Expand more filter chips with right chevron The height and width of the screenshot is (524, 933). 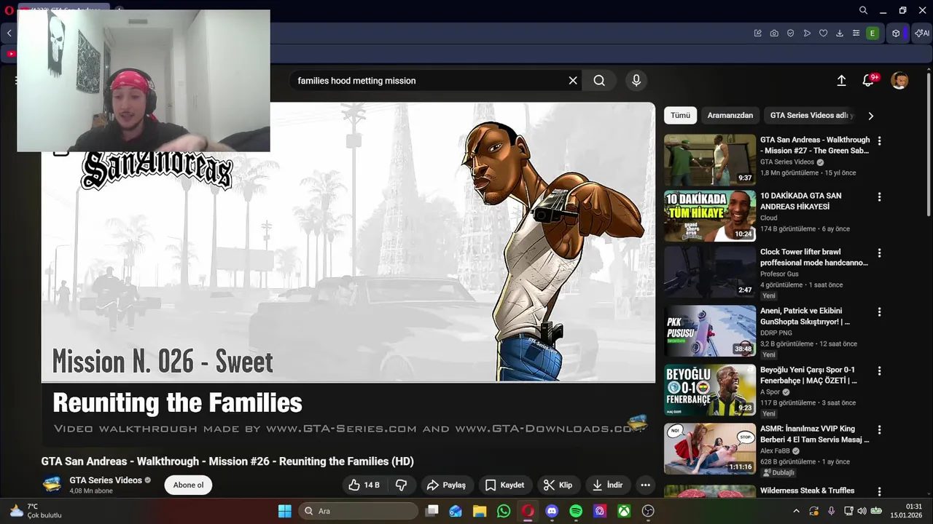point(870,116)
